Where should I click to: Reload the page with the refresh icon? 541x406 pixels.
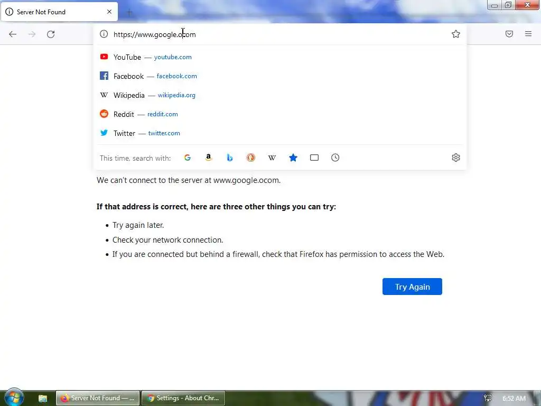pyautogui.click(x=51, y=34)
